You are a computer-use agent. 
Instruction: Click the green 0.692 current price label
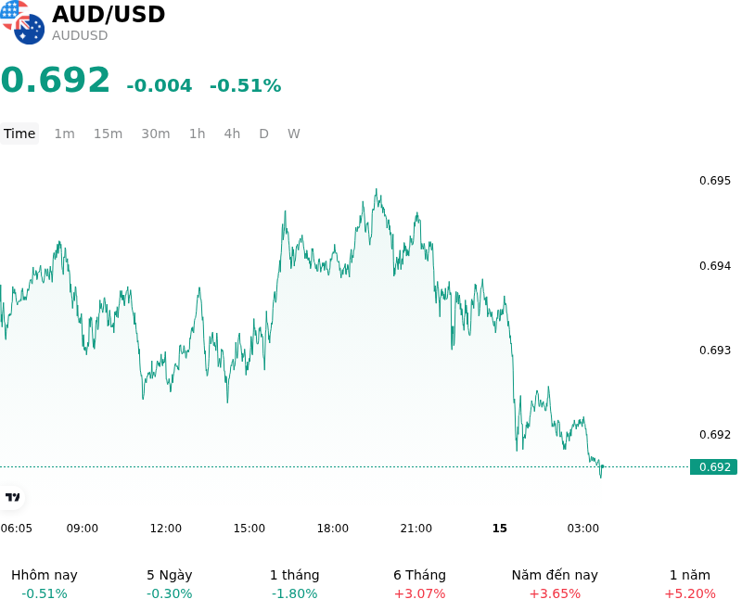tap(713, 467)
